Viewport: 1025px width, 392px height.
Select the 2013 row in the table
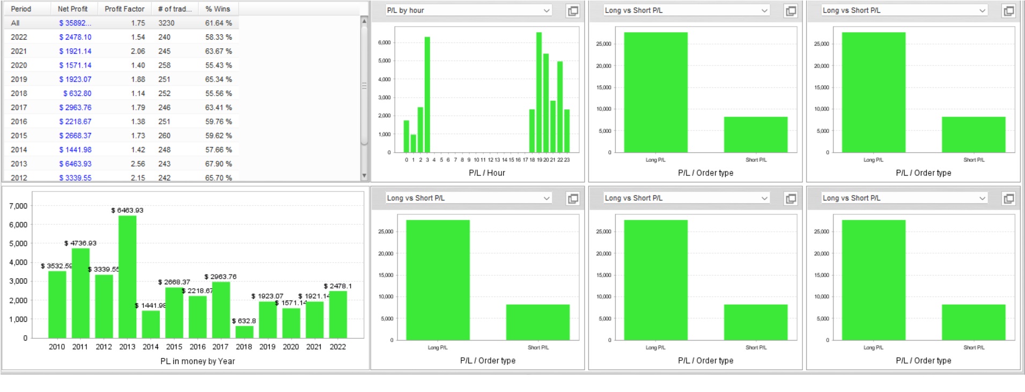coord(122,164)
